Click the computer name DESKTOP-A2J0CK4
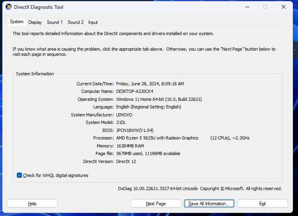 134,91
